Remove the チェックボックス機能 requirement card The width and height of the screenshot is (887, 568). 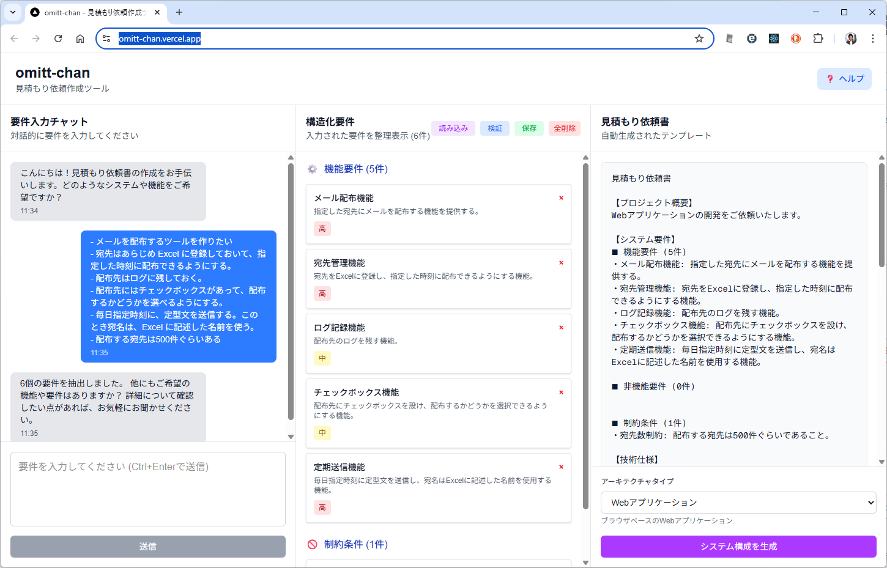pos(561,393)
